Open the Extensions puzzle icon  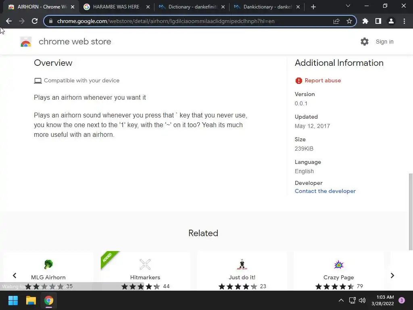(365, 21)
